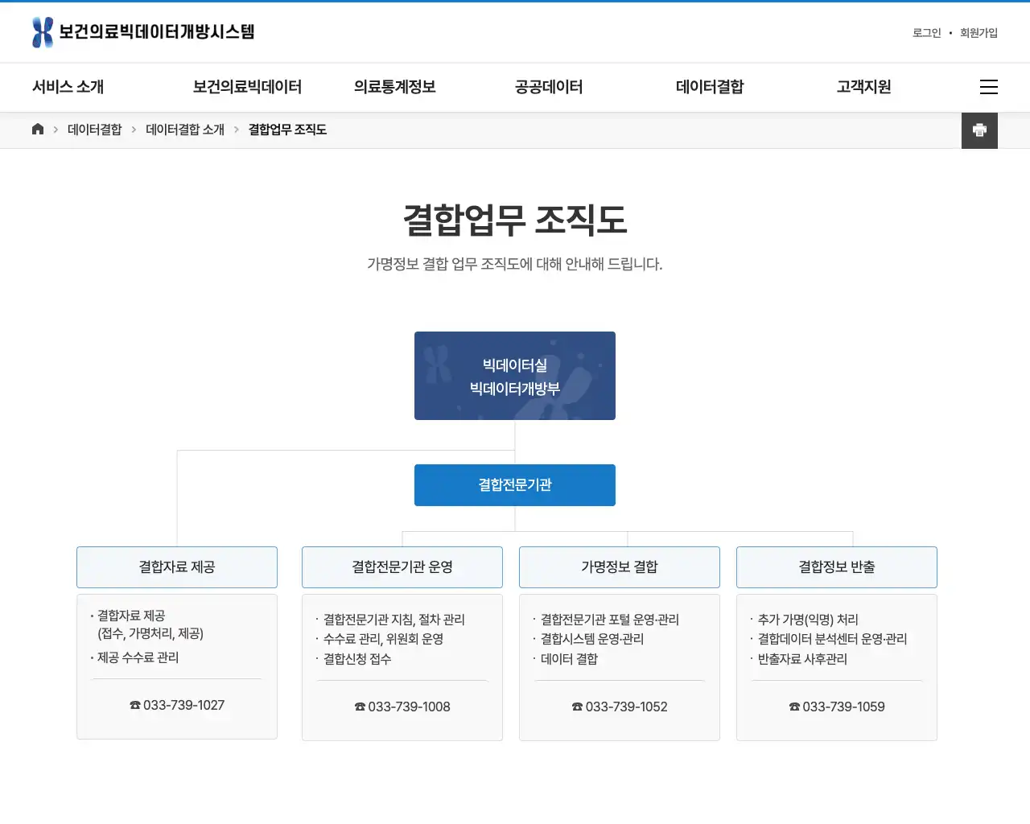Image resolution: width=1030 pixels, height=824 pixels.
Task: Click the text 수수료 관리, 위원회 운영
Action: [x=384, y=639]
